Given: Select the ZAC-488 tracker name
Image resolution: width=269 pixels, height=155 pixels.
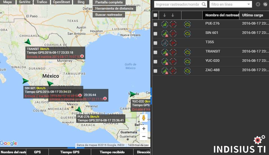Looking at the screenshot, I should point(213,70).
